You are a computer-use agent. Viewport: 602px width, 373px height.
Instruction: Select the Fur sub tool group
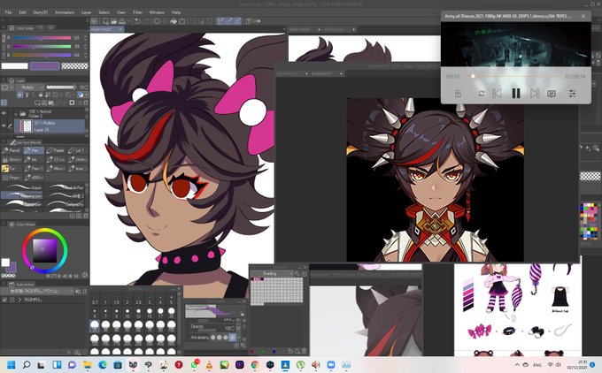click(12, 168)
